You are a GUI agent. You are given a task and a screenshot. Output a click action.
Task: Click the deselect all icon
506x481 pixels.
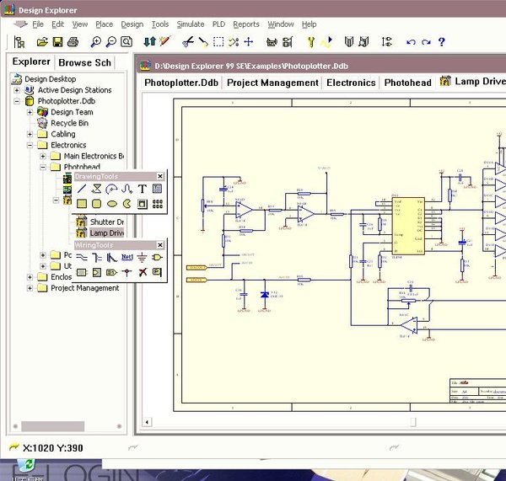point(234,42)
